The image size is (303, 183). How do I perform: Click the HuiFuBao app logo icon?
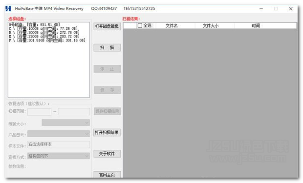pyautogui.click(x=8, y=9)
